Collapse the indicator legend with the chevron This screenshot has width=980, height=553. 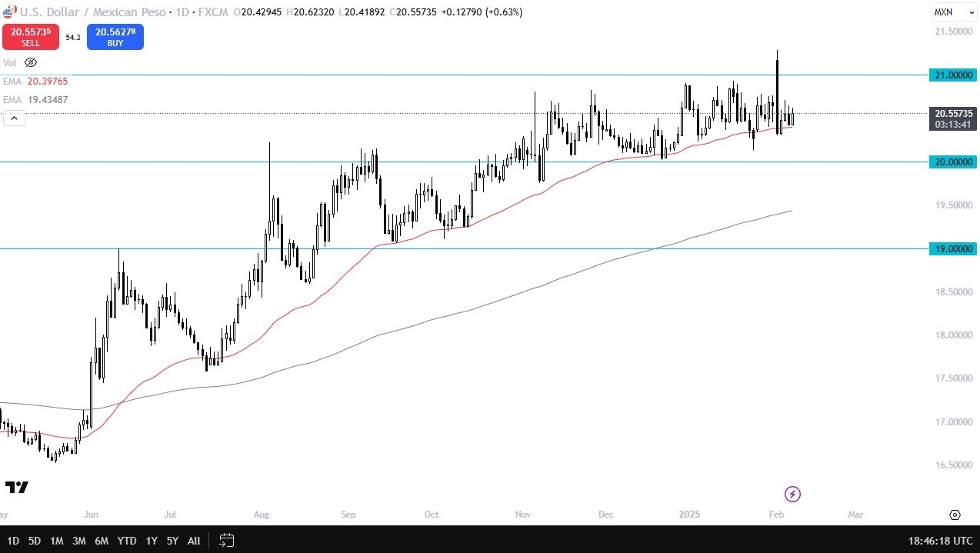click(14, 118)
